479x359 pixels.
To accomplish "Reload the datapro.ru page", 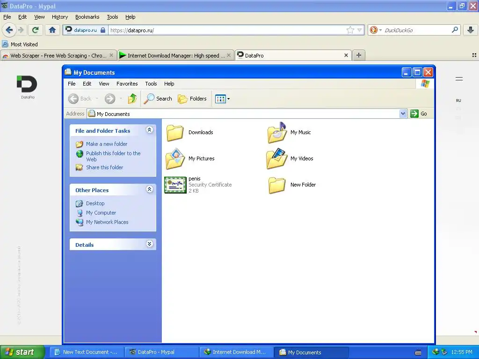I will point(36,30).
